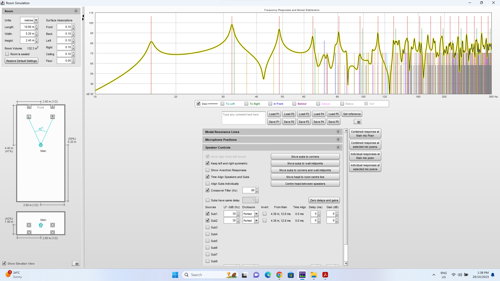Expand the Modal Resonance Lines section
500x281 pixels.
338,132
